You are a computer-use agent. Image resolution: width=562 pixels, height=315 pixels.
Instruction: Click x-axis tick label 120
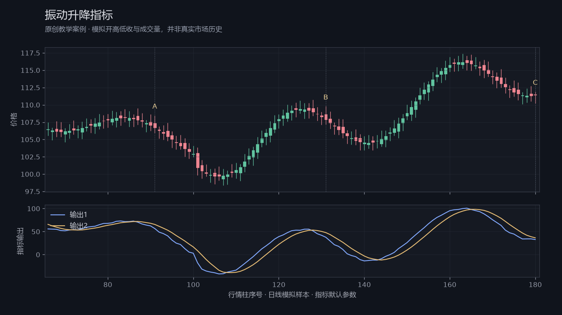[x=279, y=284]
